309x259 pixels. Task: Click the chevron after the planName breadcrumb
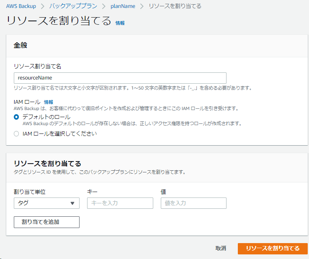142,6
